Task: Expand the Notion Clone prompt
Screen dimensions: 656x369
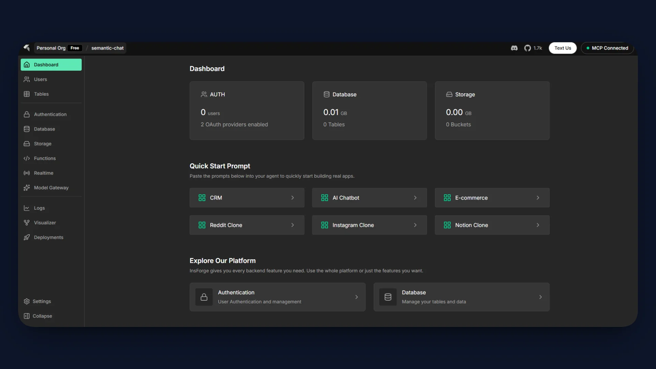Action: coord(492,225)
